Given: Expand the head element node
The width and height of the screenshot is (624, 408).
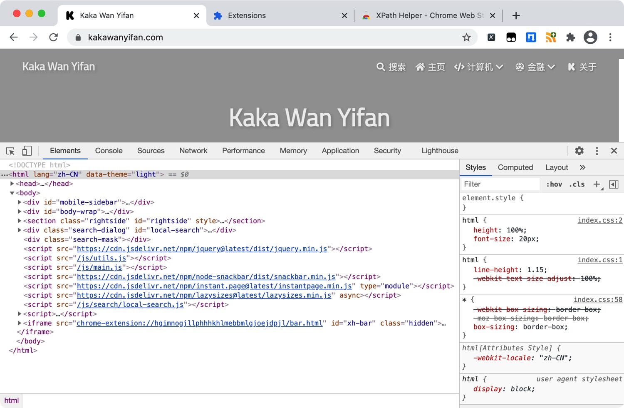Looking at the screenshot, I should click(x=12, y=184).
